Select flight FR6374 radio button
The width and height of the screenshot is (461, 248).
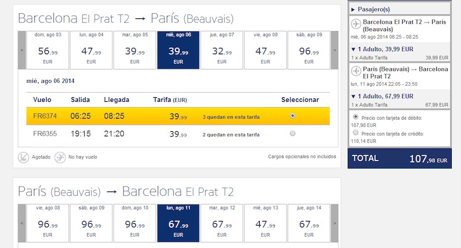(293, 116)
